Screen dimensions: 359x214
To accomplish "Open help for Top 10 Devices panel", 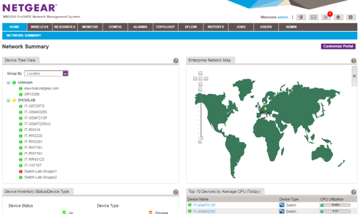I will (353, 192).
